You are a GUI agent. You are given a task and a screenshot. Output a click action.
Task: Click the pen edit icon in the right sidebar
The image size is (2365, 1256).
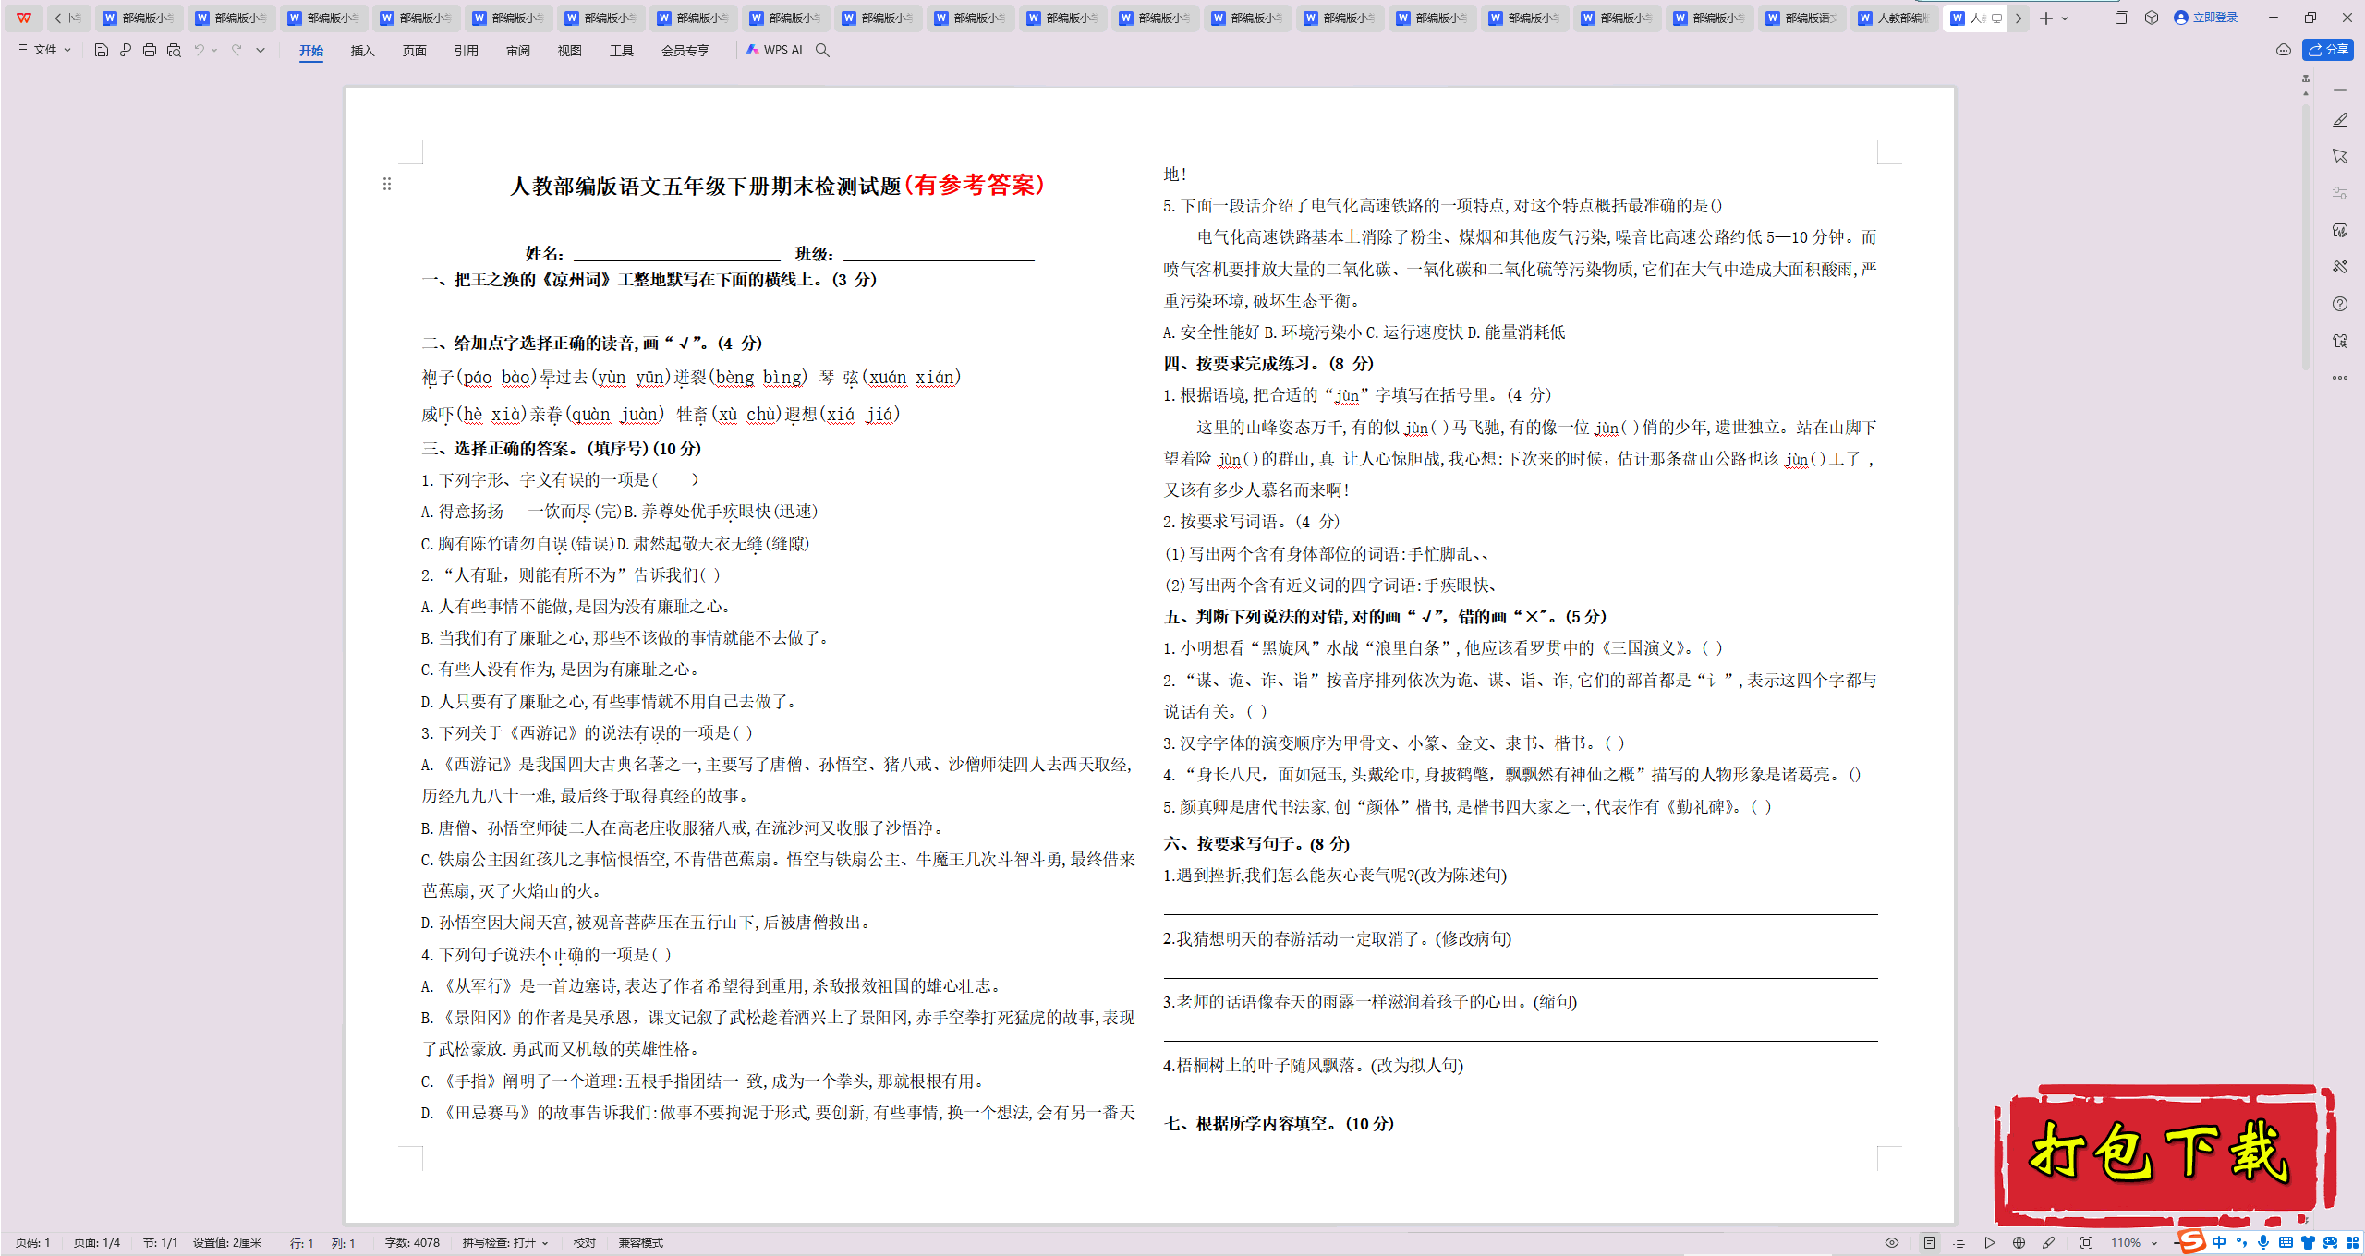[x=2340, y=120]
